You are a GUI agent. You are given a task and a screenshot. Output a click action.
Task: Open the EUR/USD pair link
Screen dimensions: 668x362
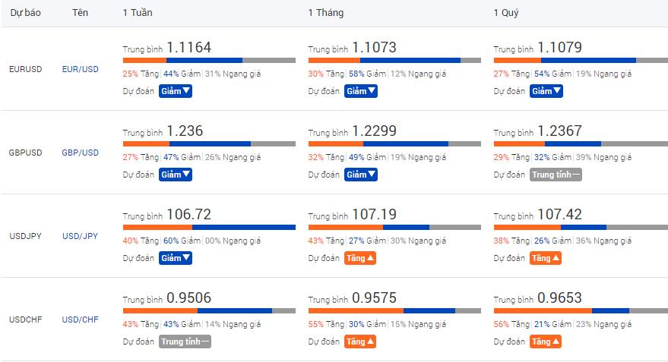pos(81,69)
